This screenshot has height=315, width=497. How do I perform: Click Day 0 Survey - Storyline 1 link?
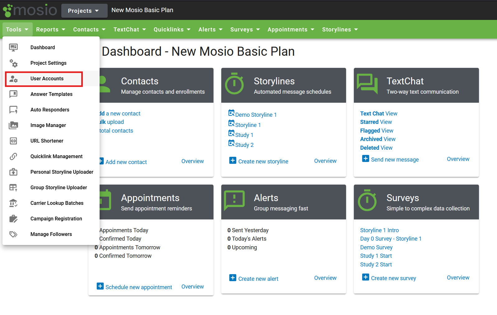tap(391, 239)
